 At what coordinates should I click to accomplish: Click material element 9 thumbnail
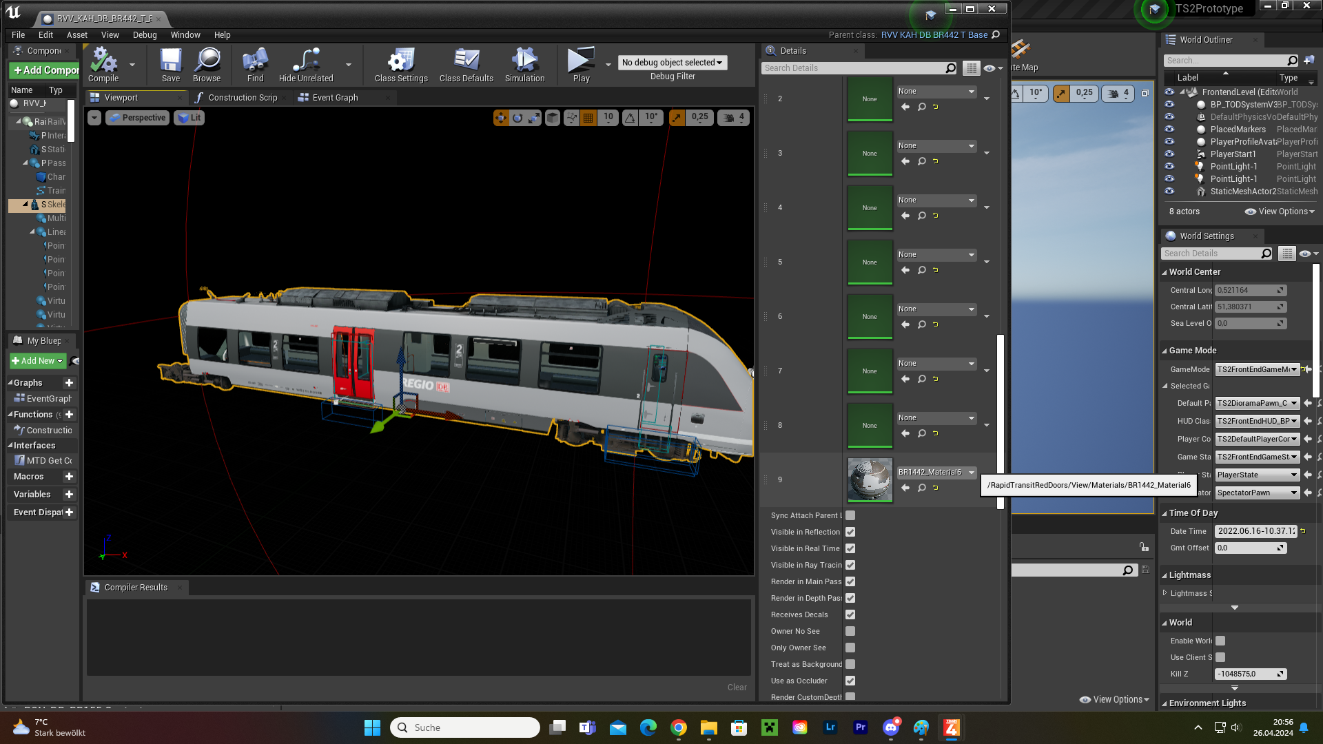(870, 480)
